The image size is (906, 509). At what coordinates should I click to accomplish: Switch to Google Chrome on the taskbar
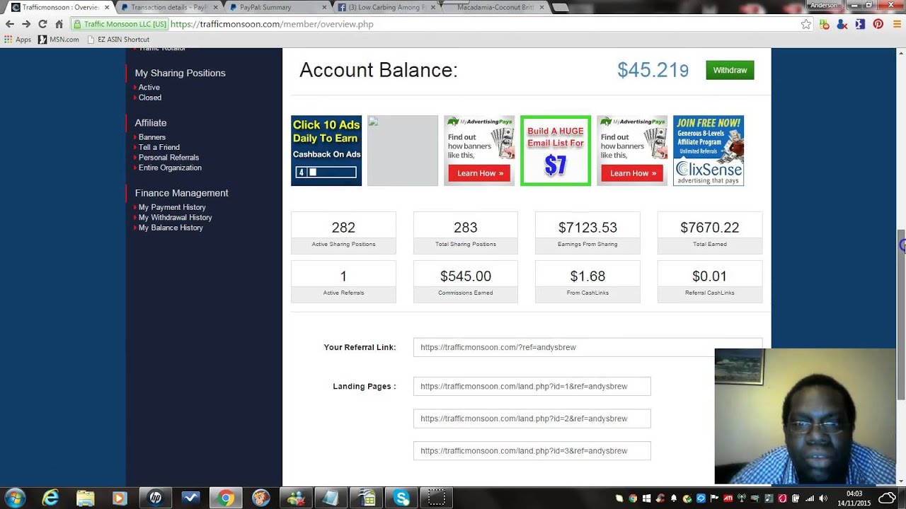click(x=226, y=498)
